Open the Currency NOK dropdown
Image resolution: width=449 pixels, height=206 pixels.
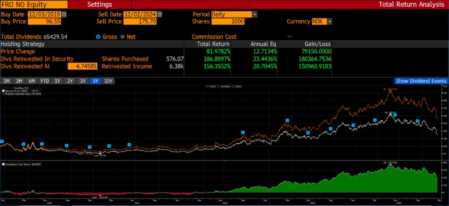(x=319, y=21)
